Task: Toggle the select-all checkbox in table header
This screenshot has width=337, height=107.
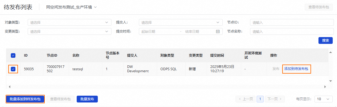Action: 13,55
